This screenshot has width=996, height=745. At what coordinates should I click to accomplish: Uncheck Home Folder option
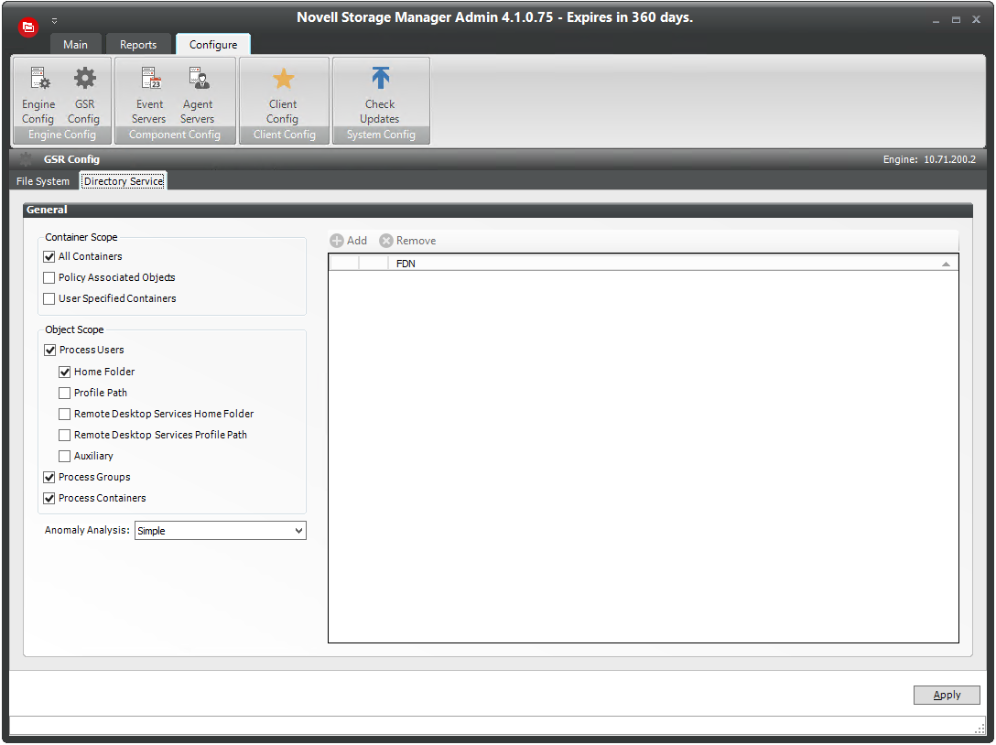(64, 372)
